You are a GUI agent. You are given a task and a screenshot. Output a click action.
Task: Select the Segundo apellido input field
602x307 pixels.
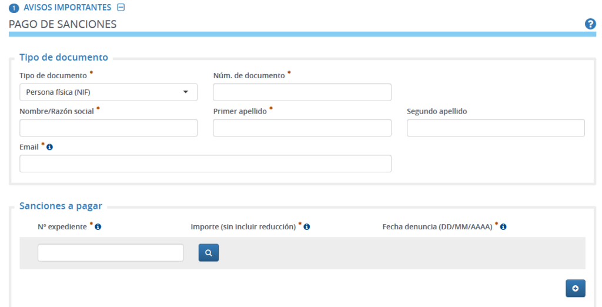pos(495,128)
